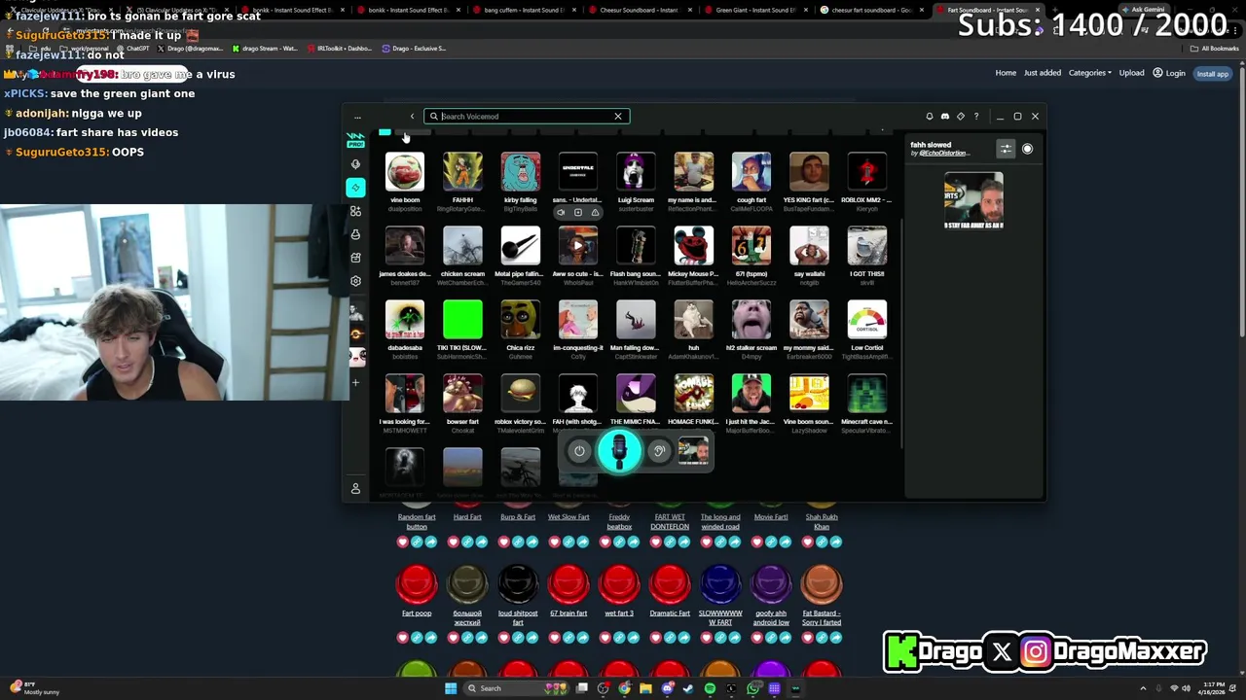Screen dimensions: 1246x700
Task: Open the Dramatic Fart sound link
Action: (x=670, y=613)
